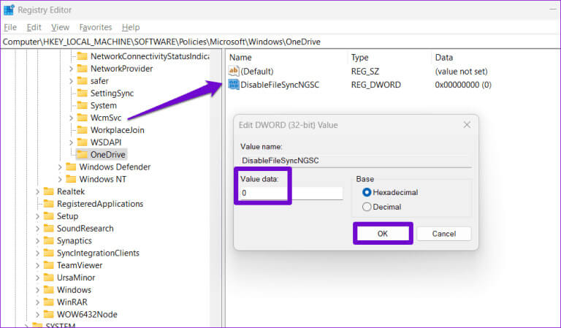Click the System folder icon
The height and width of the screenshot is (328, 561).
83,105
